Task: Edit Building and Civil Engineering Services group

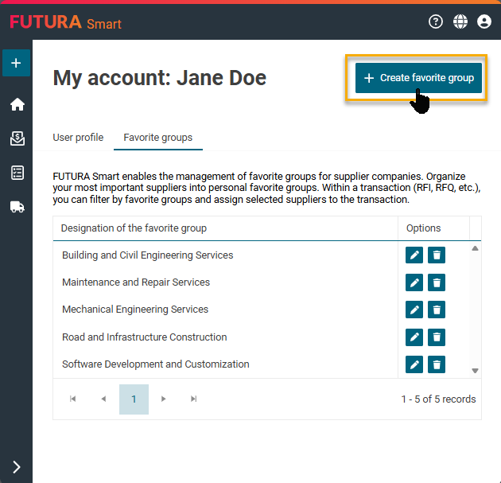Action: point(414,255)
